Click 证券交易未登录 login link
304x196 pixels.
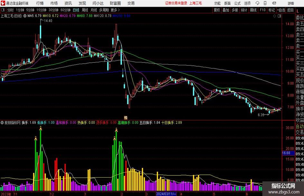(x=176, y=3)
